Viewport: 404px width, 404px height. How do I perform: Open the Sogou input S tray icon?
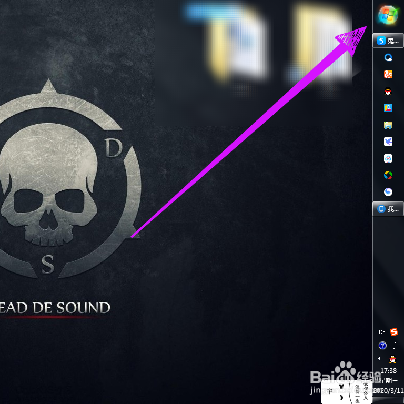[x=393, y=332]
